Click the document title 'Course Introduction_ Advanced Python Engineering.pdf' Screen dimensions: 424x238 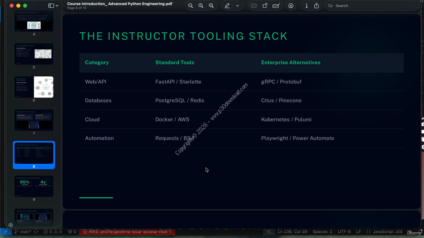120,4
